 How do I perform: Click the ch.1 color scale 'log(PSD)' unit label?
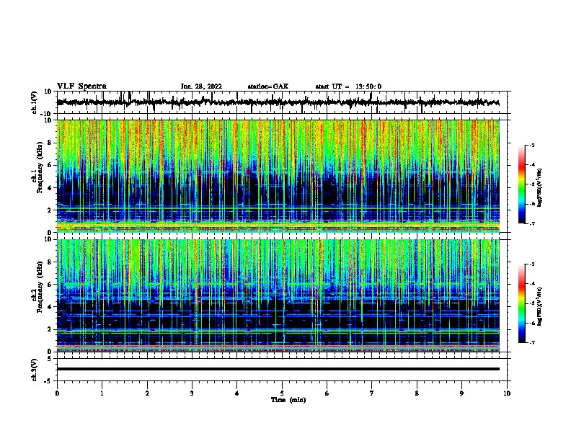(539, 187)
